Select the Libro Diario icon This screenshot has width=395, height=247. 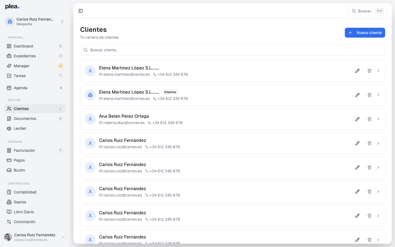(9, 212)
